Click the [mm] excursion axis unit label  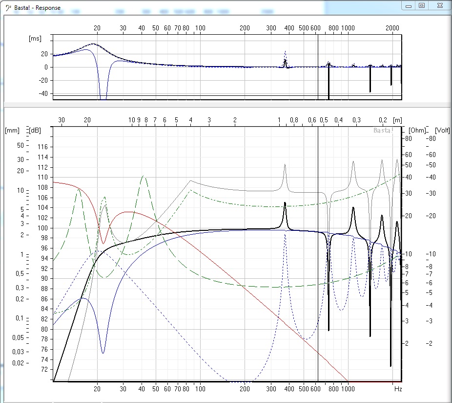coord(12,130)
